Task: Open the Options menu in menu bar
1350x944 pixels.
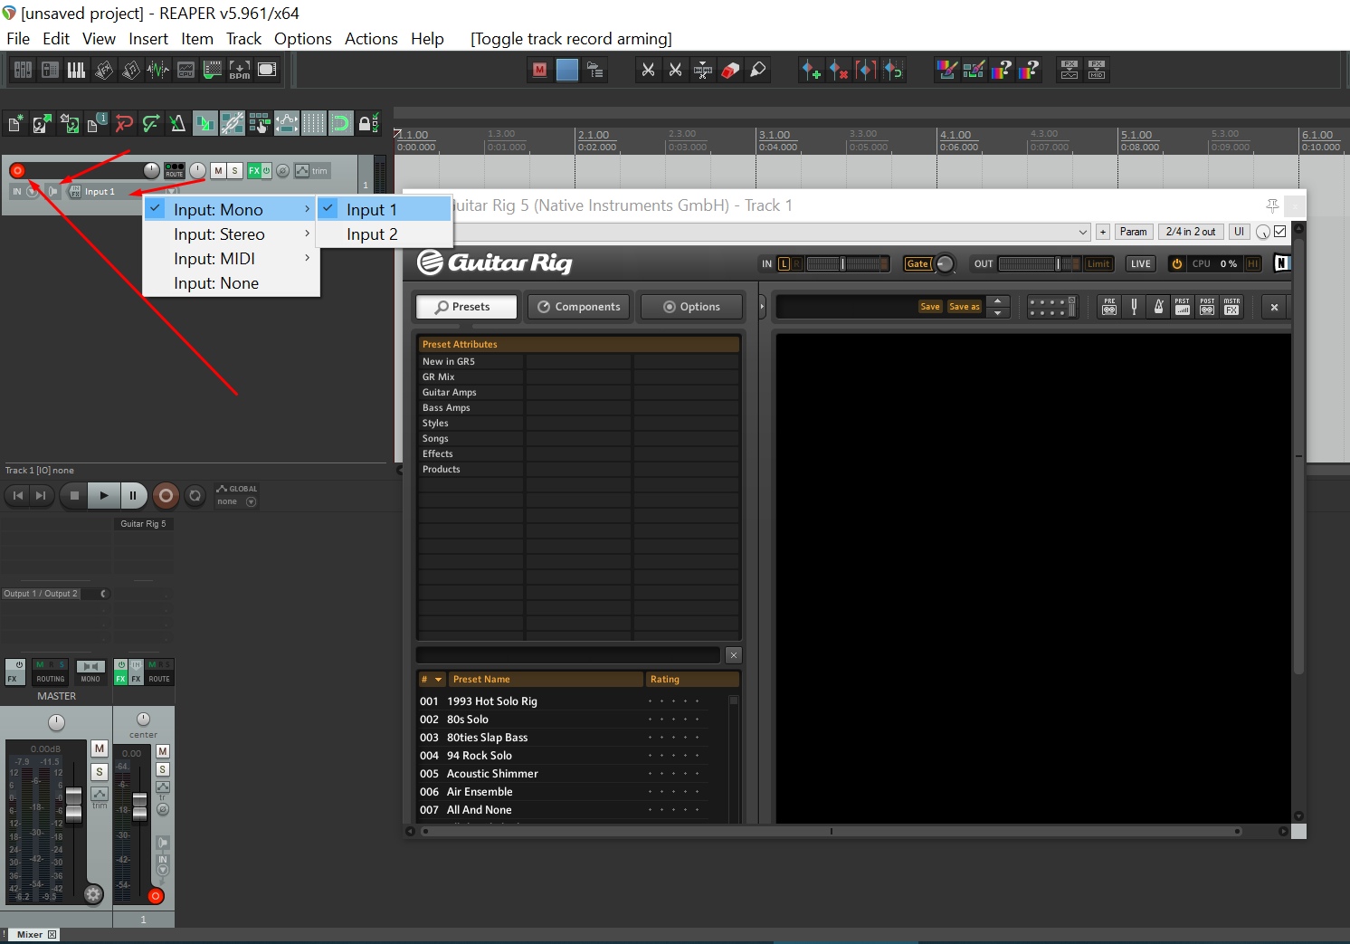Action: point(302,39)
